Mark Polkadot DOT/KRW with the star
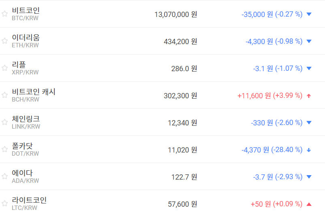The height and width of the screenshot is (216, 325). [4, 149]
